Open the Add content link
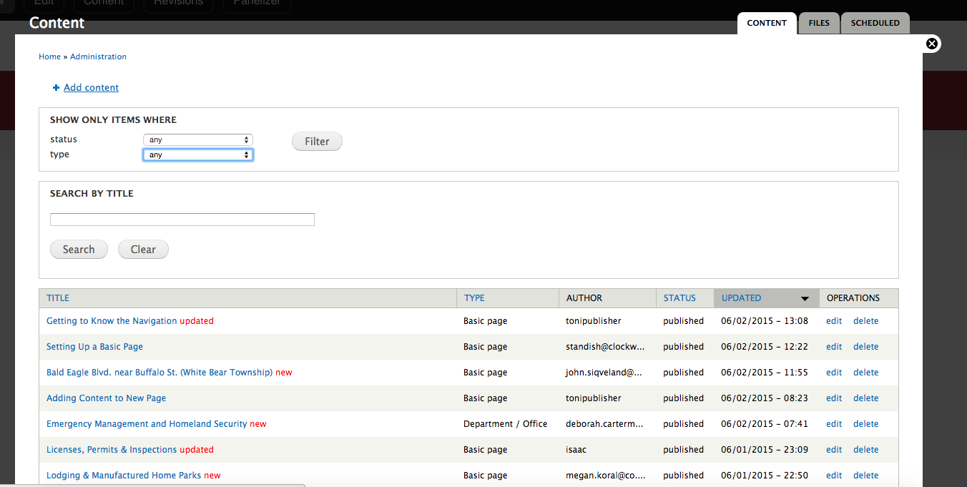The image size is (967, 487). 92,88
